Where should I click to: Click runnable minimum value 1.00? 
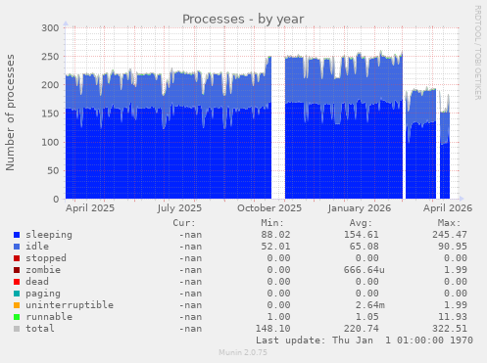coord(278,317)
